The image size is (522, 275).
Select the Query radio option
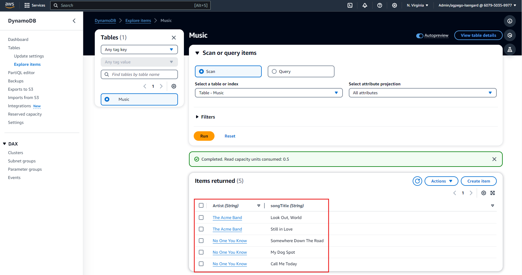point(274,71)
